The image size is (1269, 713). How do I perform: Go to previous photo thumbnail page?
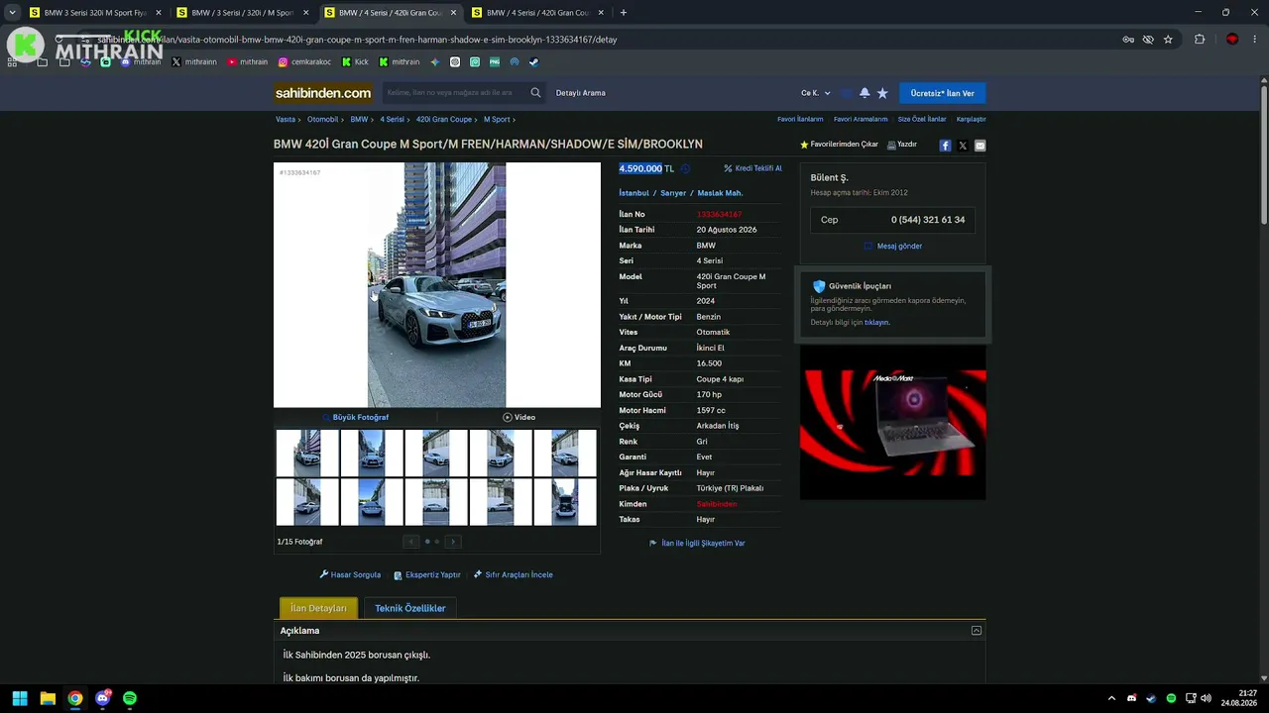coord(411,542)
